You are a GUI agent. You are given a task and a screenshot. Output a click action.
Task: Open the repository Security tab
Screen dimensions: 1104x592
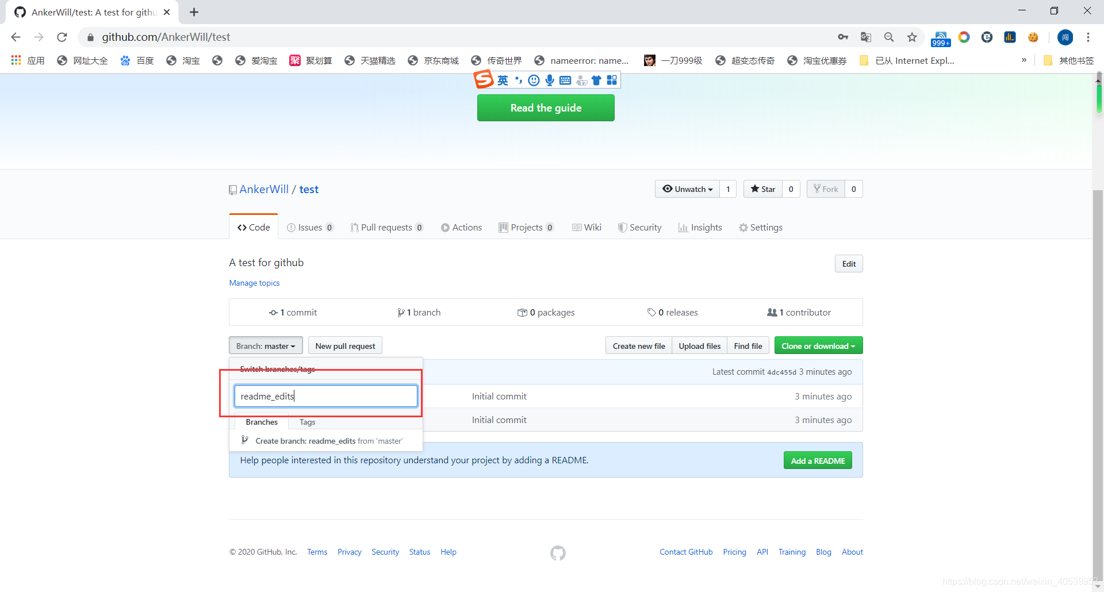pyautogui.click(x=640, y=228)
